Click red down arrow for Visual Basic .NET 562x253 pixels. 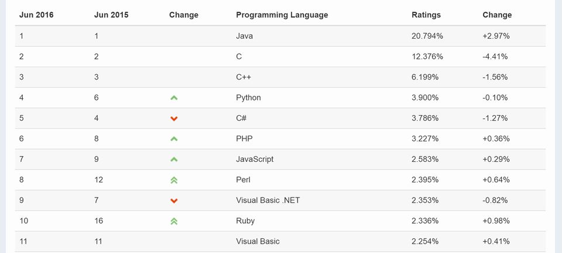(174, 200)
